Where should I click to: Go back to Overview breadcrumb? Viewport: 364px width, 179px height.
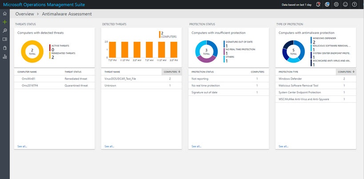24,14
